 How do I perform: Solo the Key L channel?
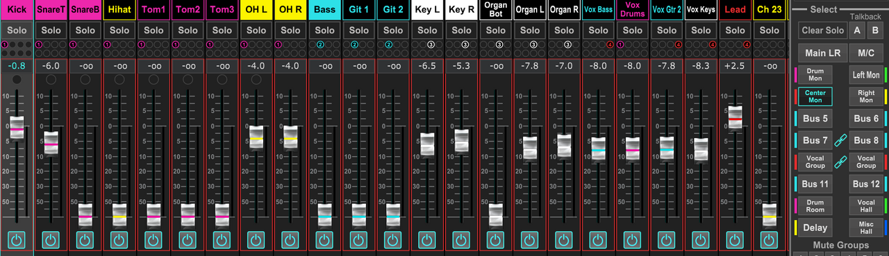click(427, 31)
